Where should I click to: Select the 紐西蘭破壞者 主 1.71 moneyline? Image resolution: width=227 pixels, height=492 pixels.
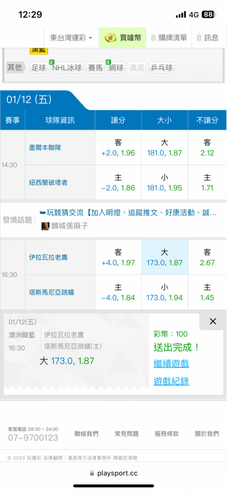coord(207,183)
